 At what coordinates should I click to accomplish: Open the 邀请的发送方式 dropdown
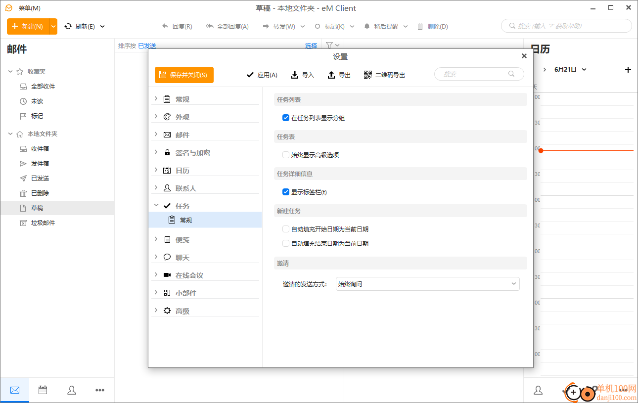pyautogui.click(x=427, y=284)
